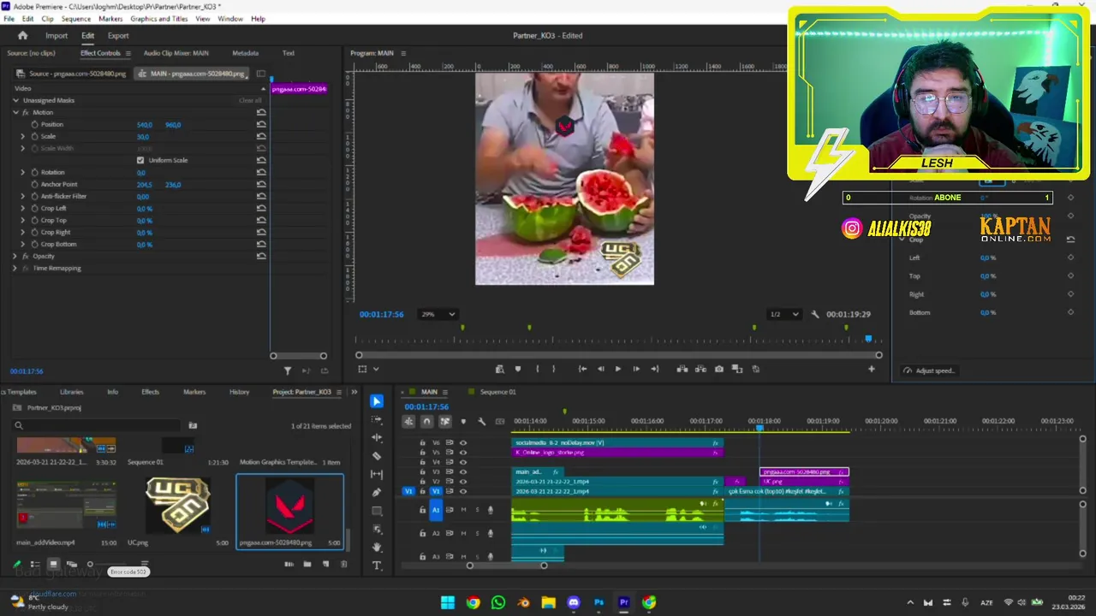Reset the Position parameter

[261, 124]
